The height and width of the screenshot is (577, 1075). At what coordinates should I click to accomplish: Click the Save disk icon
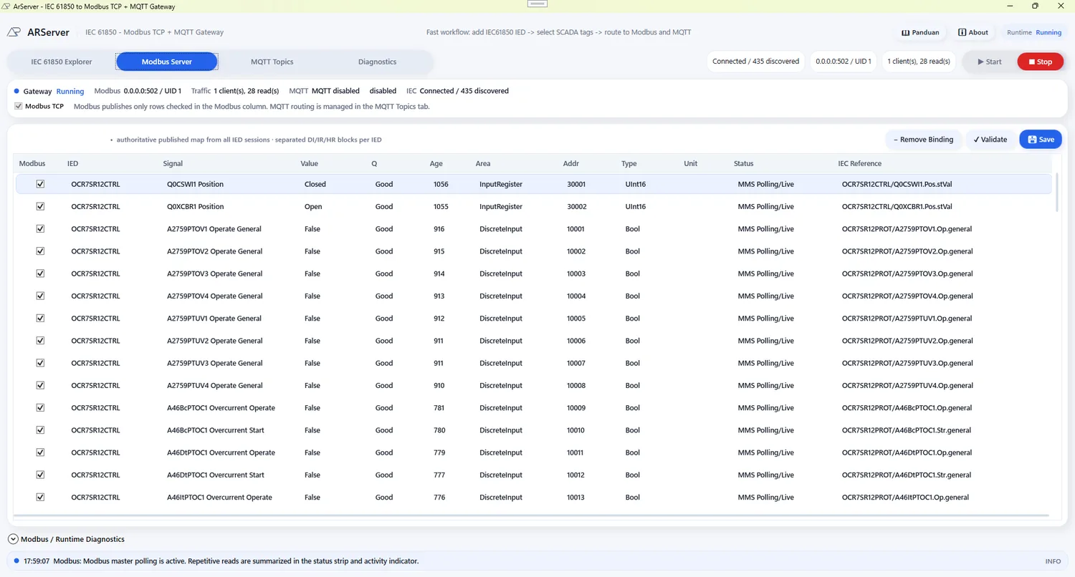click(x=1032, y=140)
